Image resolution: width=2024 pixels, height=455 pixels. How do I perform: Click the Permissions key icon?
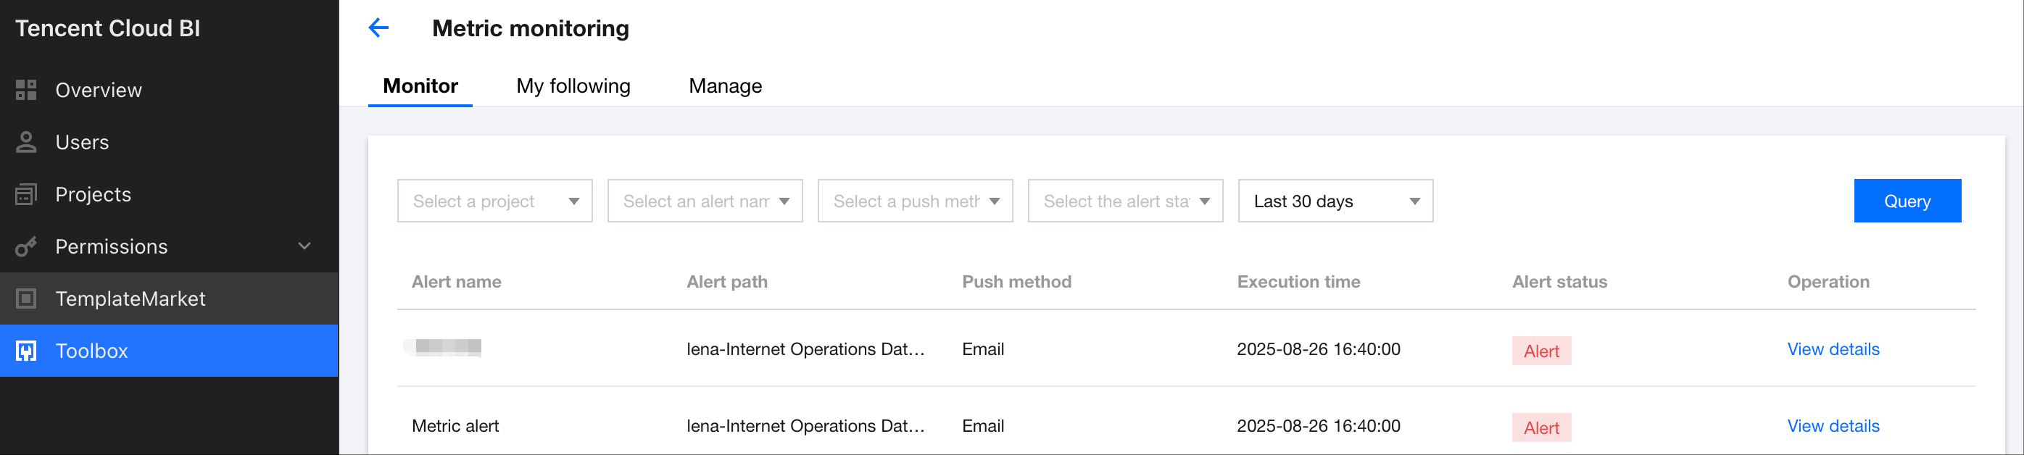tap(26, 247)
